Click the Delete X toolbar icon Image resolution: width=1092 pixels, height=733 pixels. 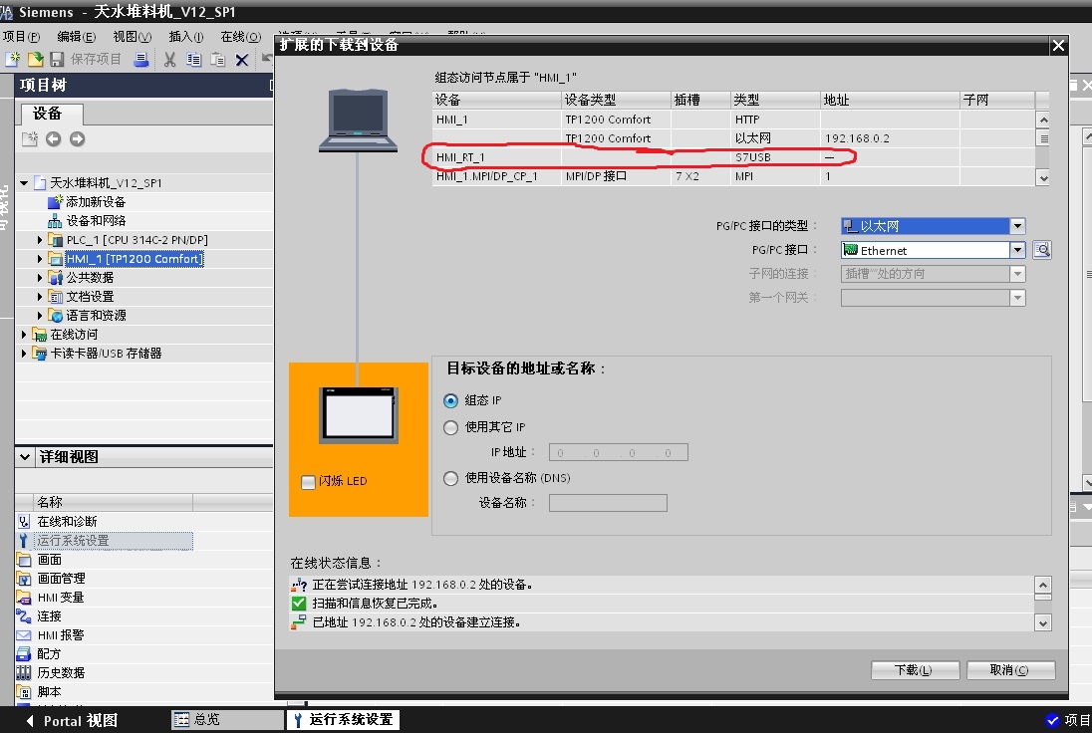(242, 61)
